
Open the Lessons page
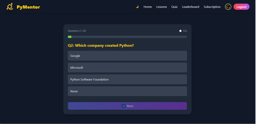(161, 7)
